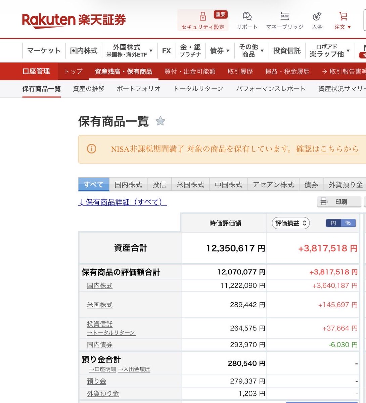Open 損益・税金履歴 tab

coord(287,72)
